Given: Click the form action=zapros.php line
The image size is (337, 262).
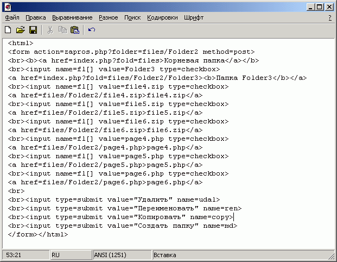Looking at the screenshot, I should (131, 52).
